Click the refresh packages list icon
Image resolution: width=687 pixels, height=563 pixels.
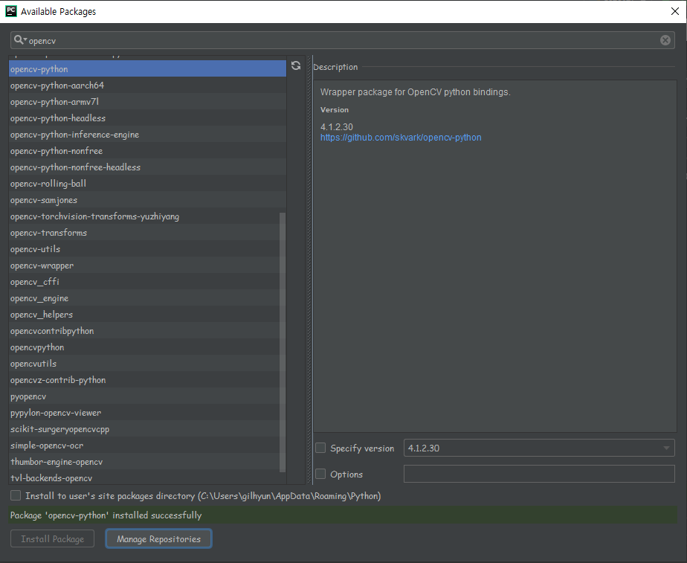(296, 65)
